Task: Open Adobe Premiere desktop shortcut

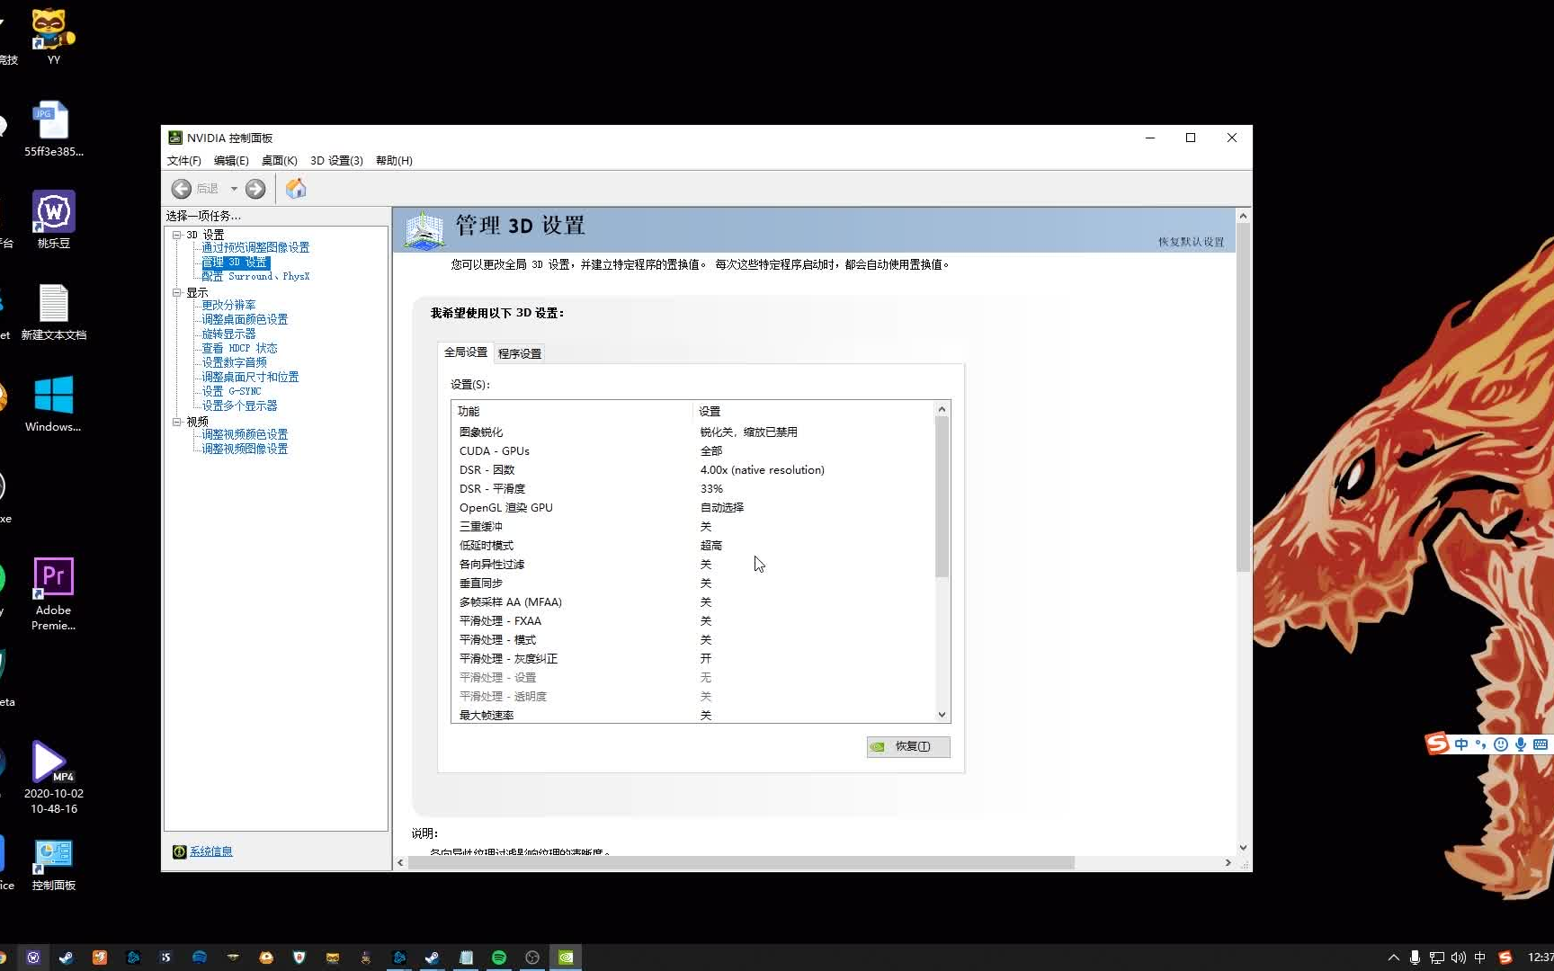Action: click(x=53, y=593)
